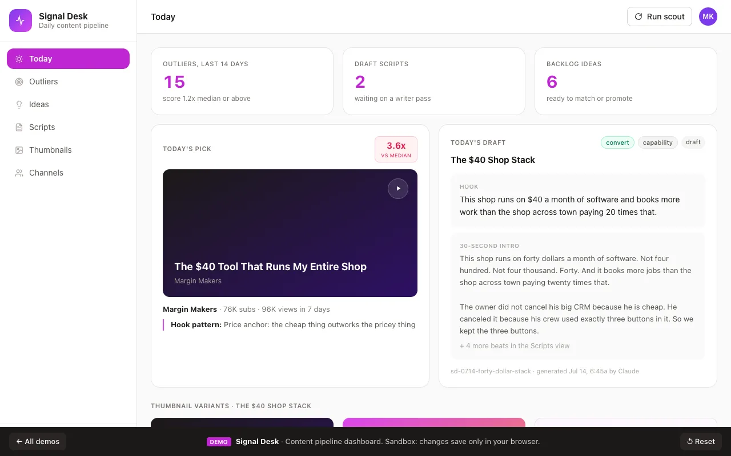Click "+ 4 more beats in the Scripts view"
The width and height of the screenshot is (731, 456).
tap(515, 346)
